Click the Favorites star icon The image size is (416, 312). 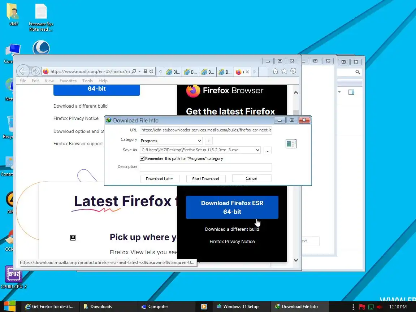[x=284, y=71]
